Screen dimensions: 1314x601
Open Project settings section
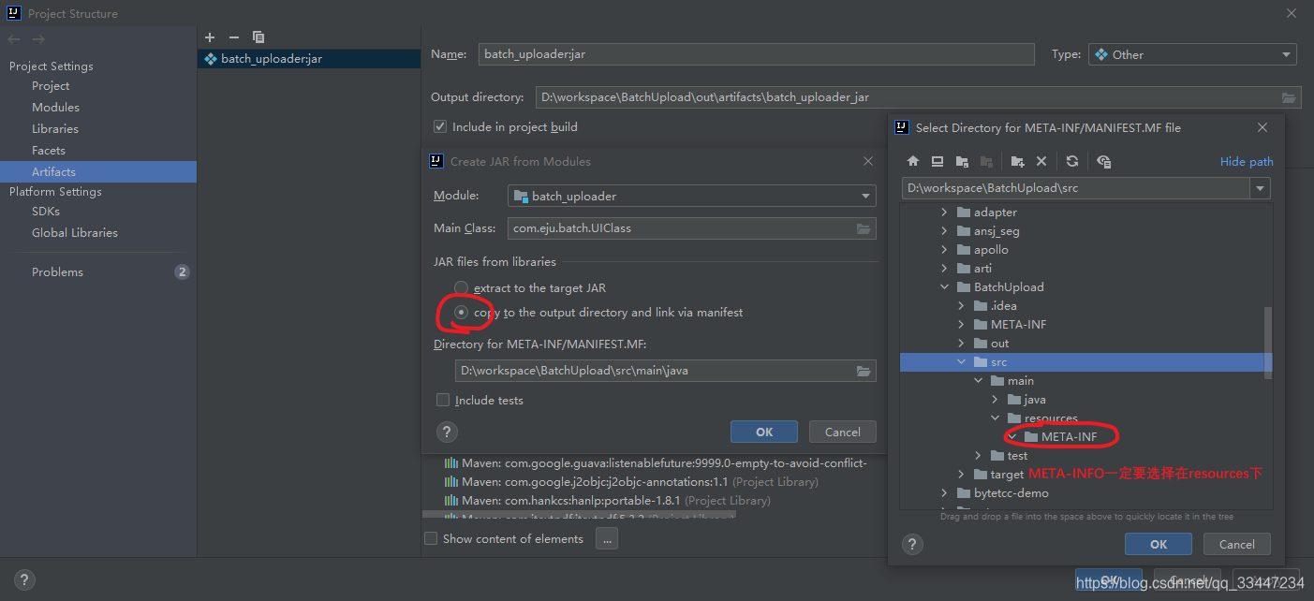(51, 86)
